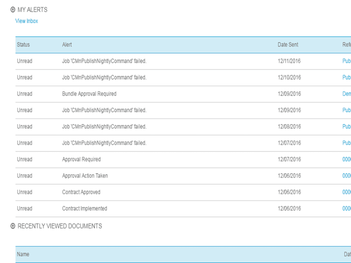Open reference link for Approval Action Taken alert
Image resolution: width=351 pixels, height=263 pixels.
click(347, 176)
